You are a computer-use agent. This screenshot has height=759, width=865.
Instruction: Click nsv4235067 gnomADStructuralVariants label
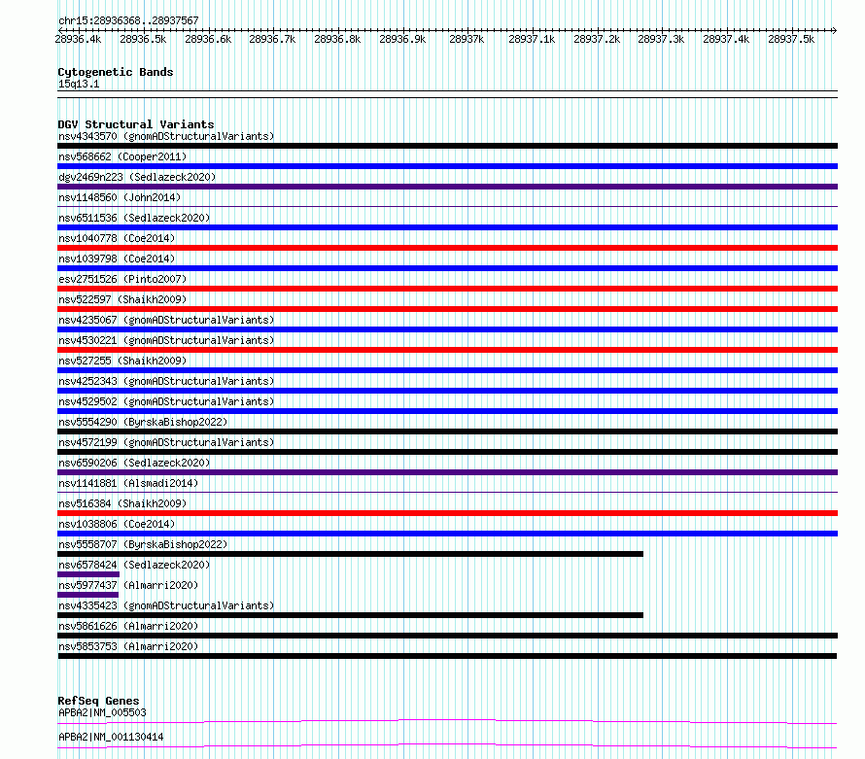166,320
